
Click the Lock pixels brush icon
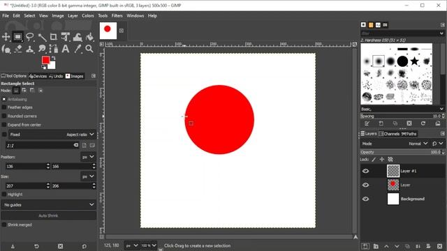(374, 160)
